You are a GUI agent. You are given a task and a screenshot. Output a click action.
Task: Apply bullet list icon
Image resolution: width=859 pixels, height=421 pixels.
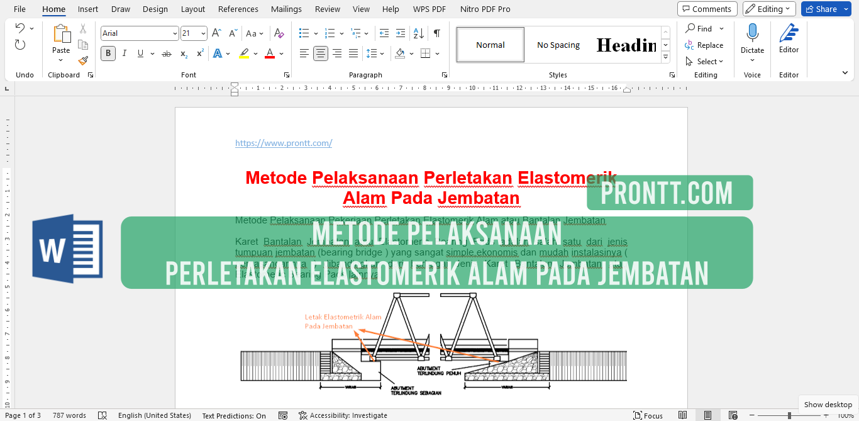pos(304,33)
